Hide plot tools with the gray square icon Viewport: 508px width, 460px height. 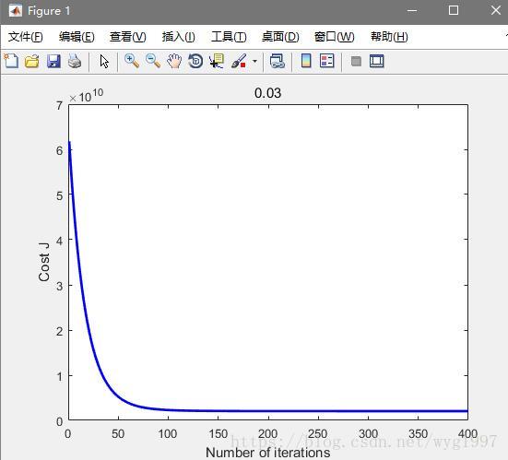[x=356, y=61]
